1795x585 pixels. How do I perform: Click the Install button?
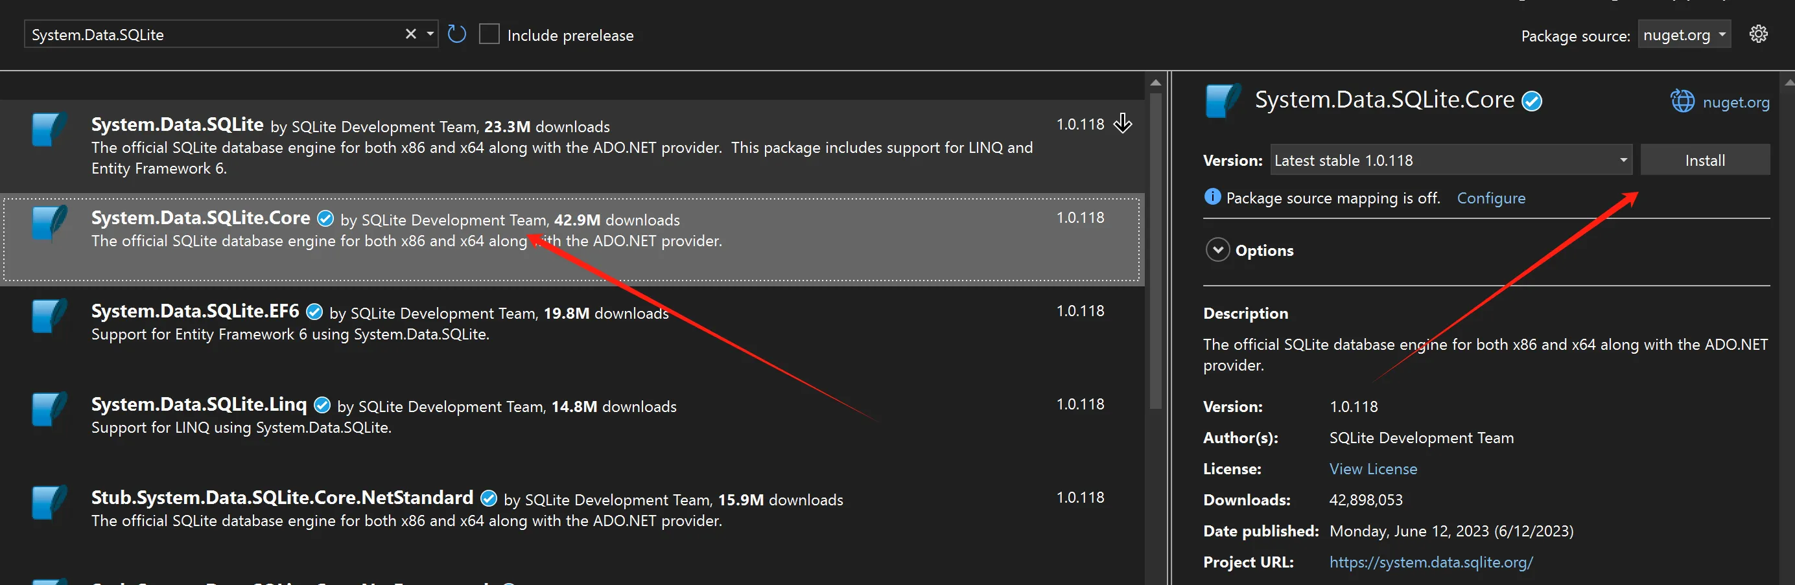coord(1704,160)
